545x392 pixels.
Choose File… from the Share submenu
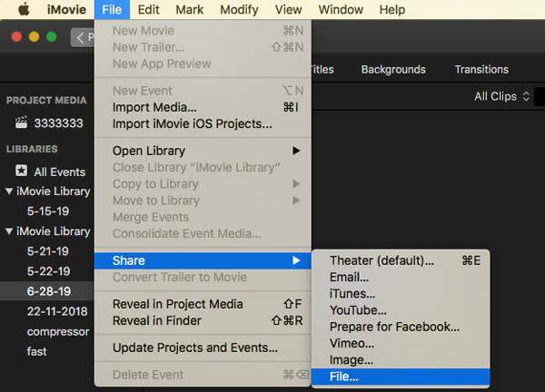[x=344, y=377]
